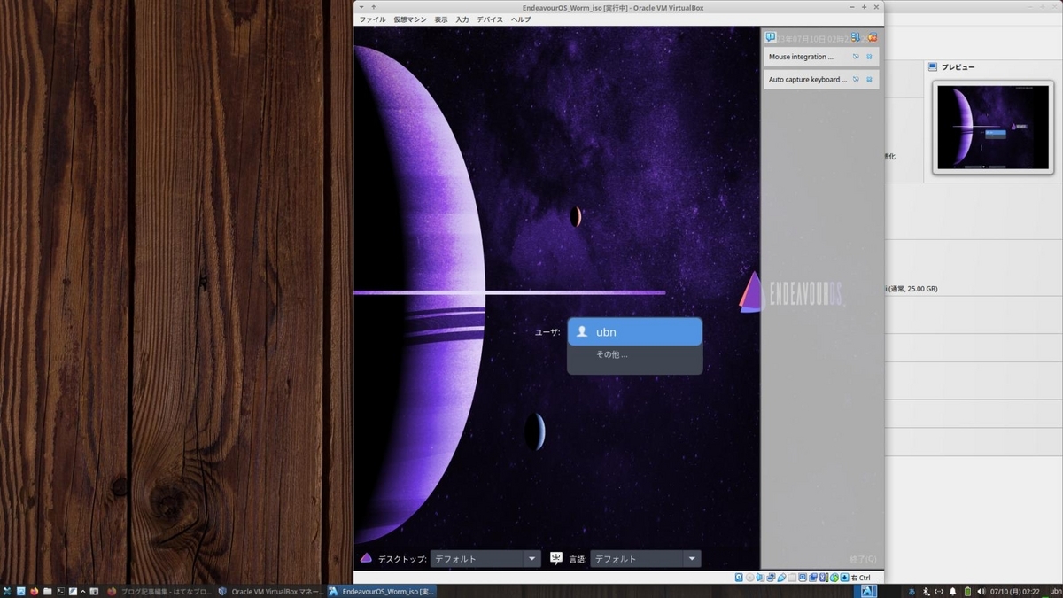Open the デバイス menu
The width and height of the screenshot is (1063, 598).
click(x=490, y=19)
